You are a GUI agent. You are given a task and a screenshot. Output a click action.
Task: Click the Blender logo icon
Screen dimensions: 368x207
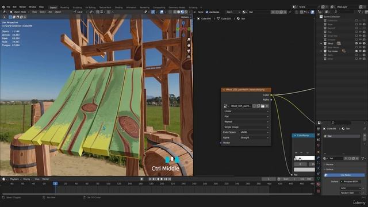pyautogui.click(x=3, y=7)
